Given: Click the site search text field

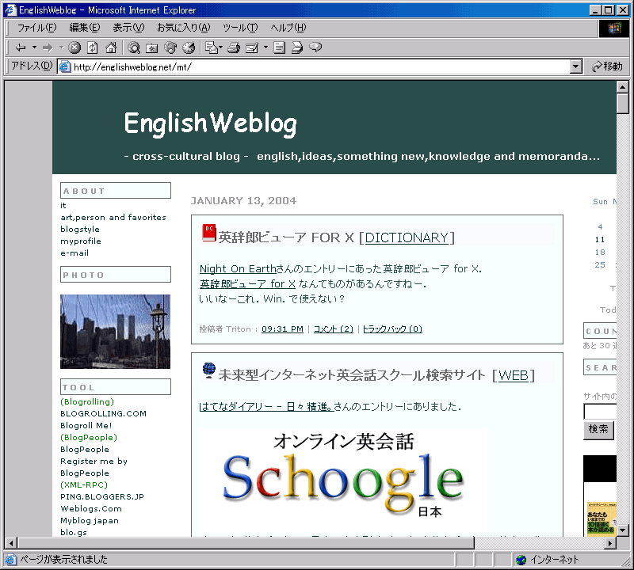Looking at the screenshot, I should (x=600, y=412).
